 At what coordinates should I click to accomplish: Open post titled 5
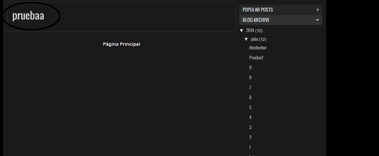[x=250, y=108]
